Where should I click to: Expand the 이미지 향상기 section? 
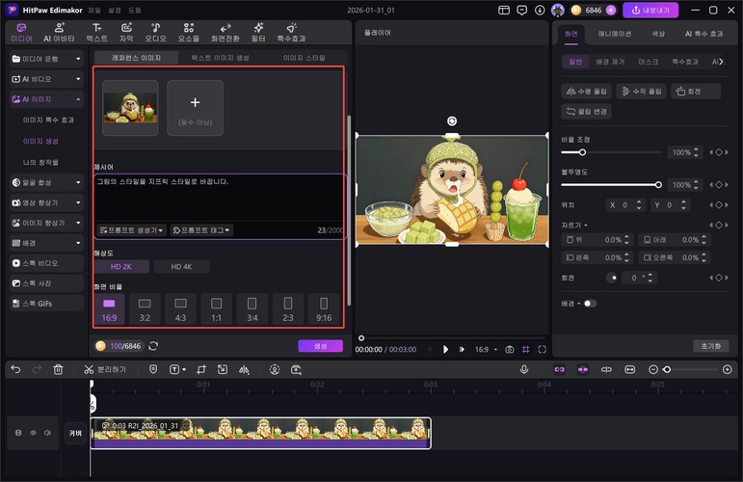[x=46, y=223]
